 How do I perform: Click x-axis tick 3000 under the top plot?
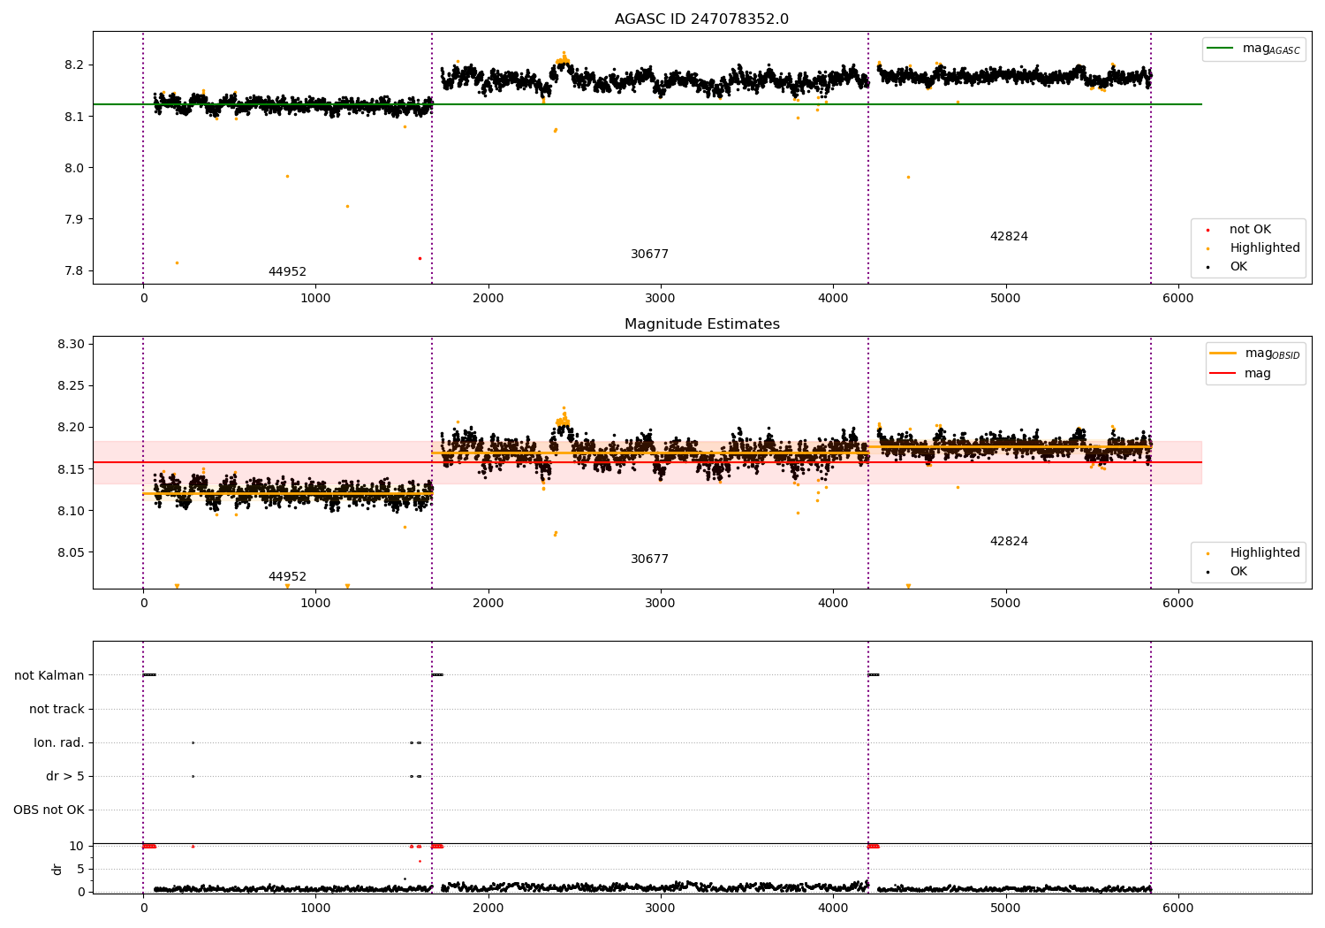[660, 299]
